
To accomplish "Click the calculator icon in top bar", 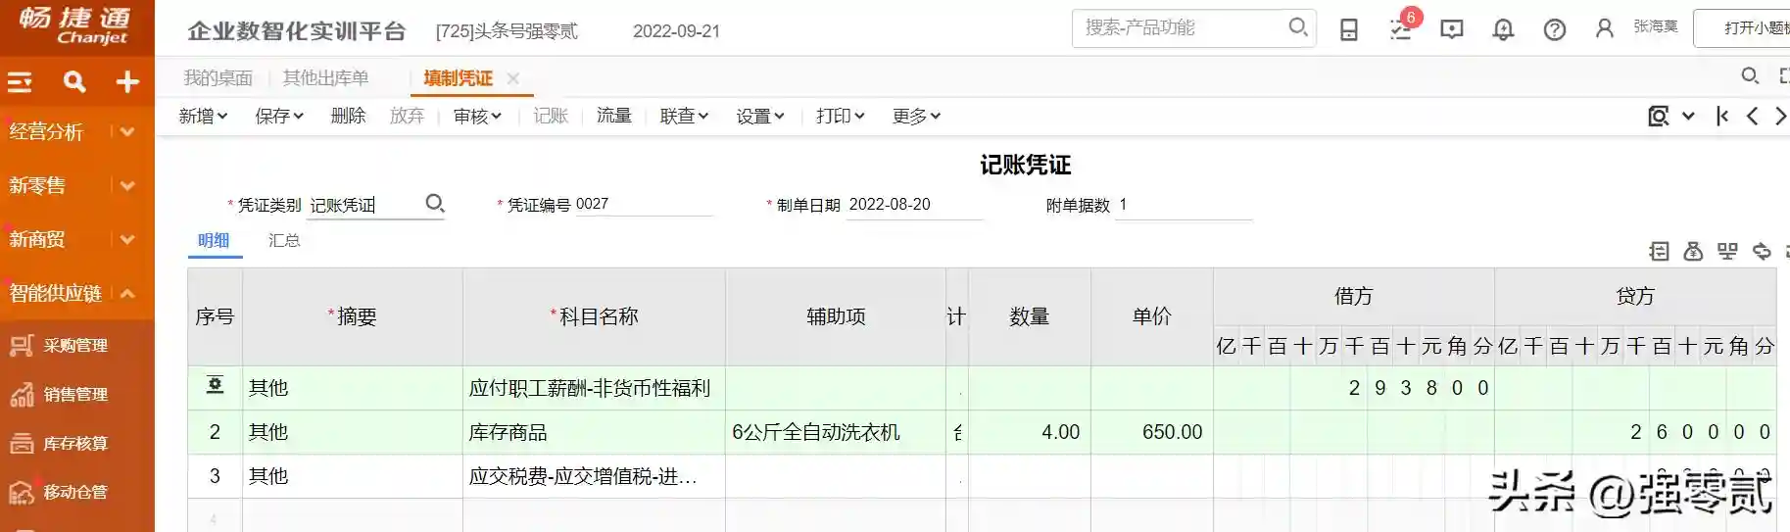I will point(1349,30).
